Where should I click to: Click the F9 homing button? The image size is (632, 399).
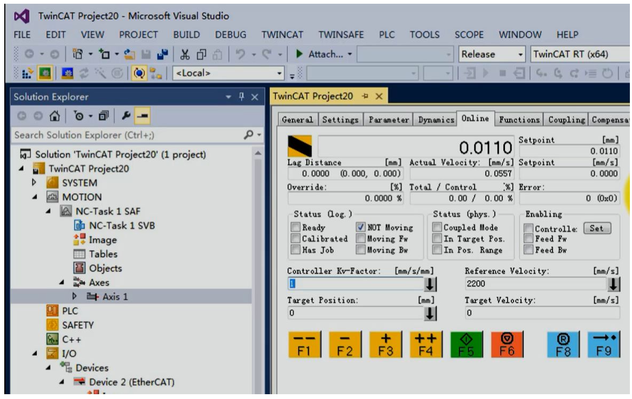(604, 345)
